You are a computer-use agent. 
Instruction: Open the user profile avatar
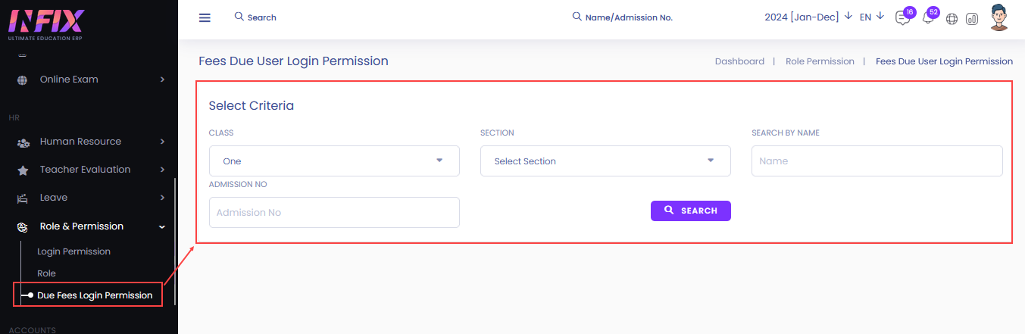click(1000, 17)
